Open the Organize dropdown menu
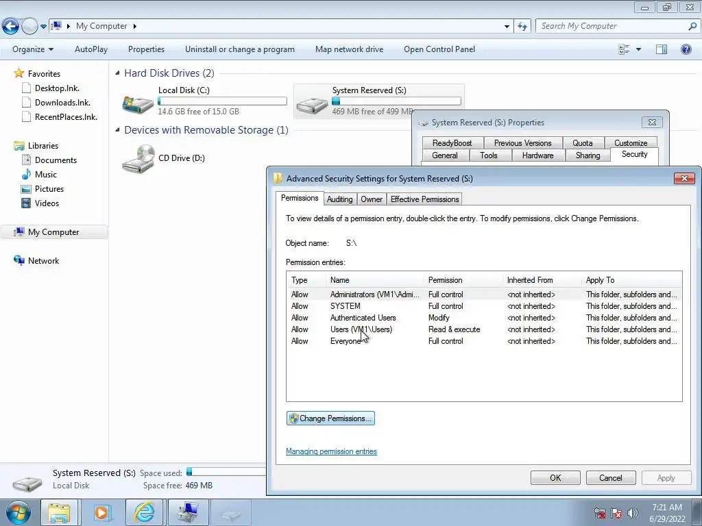This screenshot has width=702, height=526. pos(33,49)
